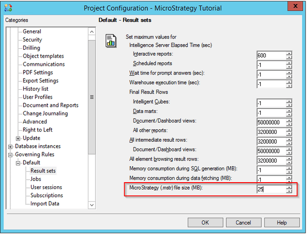The height and width of the screenshot is (236, 308).
Task: Click the Interactive reports value field
Action: [x=271, y=54]
